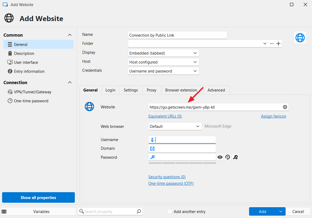The width and height of the screenshot is (312, 218).
Task: Enable the Add another entry checkbox
Action: tap(170, 211)
